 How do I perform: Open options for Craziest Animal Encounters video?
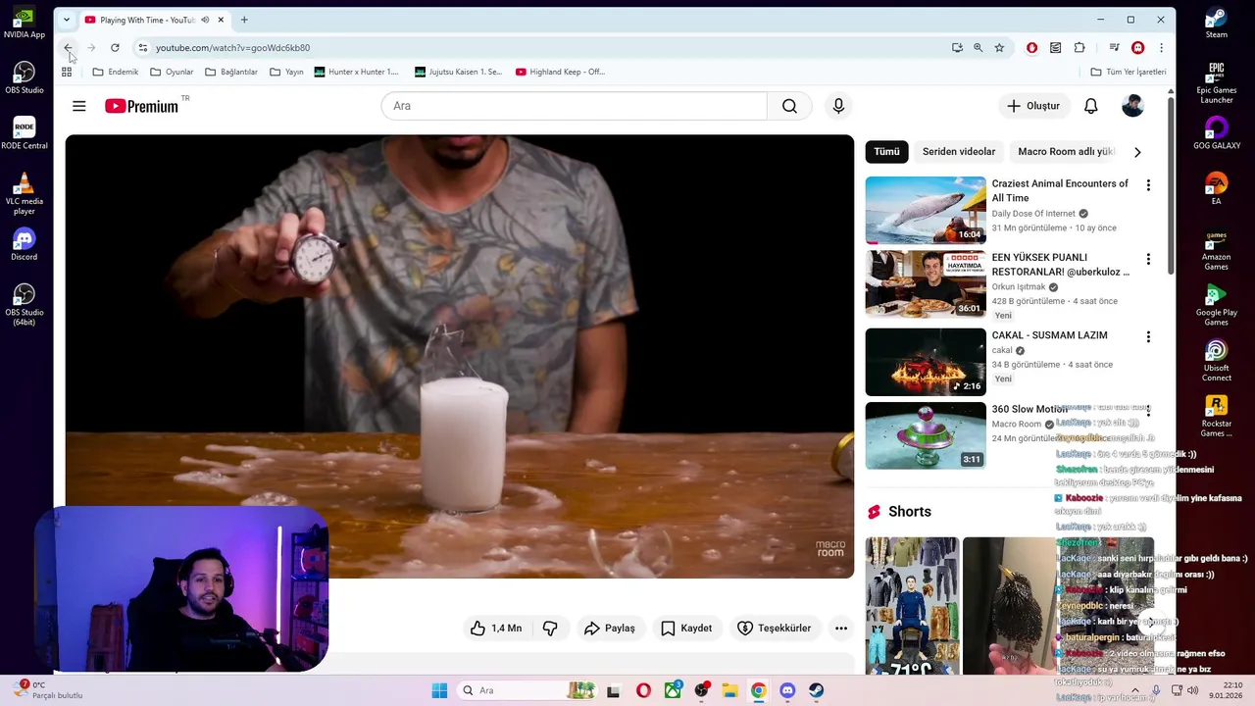click(1148, 185)
